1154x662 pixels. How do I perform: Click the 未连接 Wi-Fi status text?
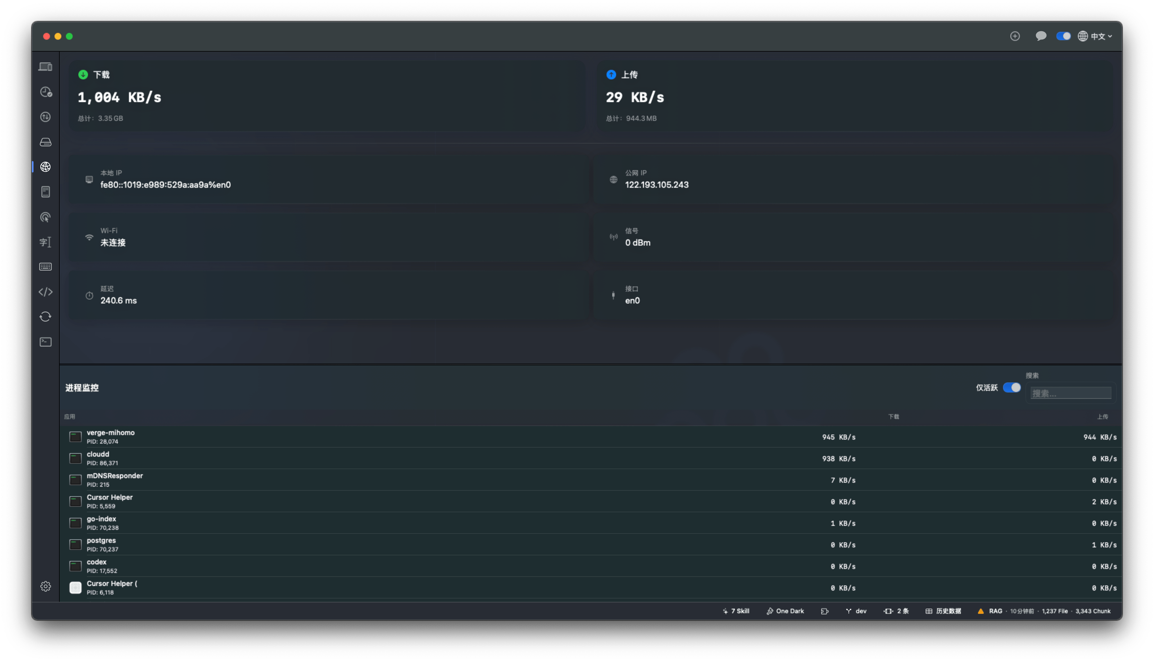[113, 243]
